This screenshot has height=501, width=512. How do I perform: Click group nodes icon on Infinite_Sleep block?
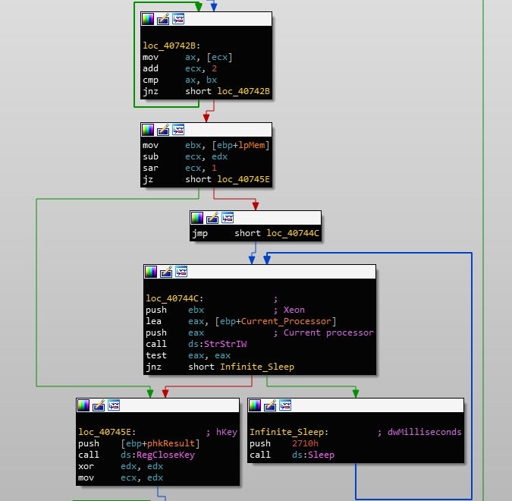tap(285, 405)
